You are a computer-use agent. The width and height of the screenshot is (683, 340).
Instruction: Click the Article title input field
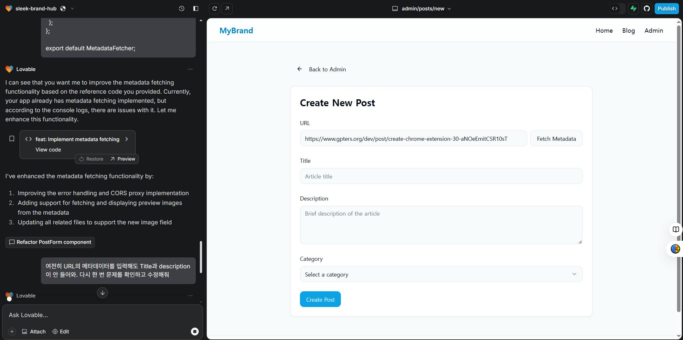pyautogui.click(x=441, y=176)
